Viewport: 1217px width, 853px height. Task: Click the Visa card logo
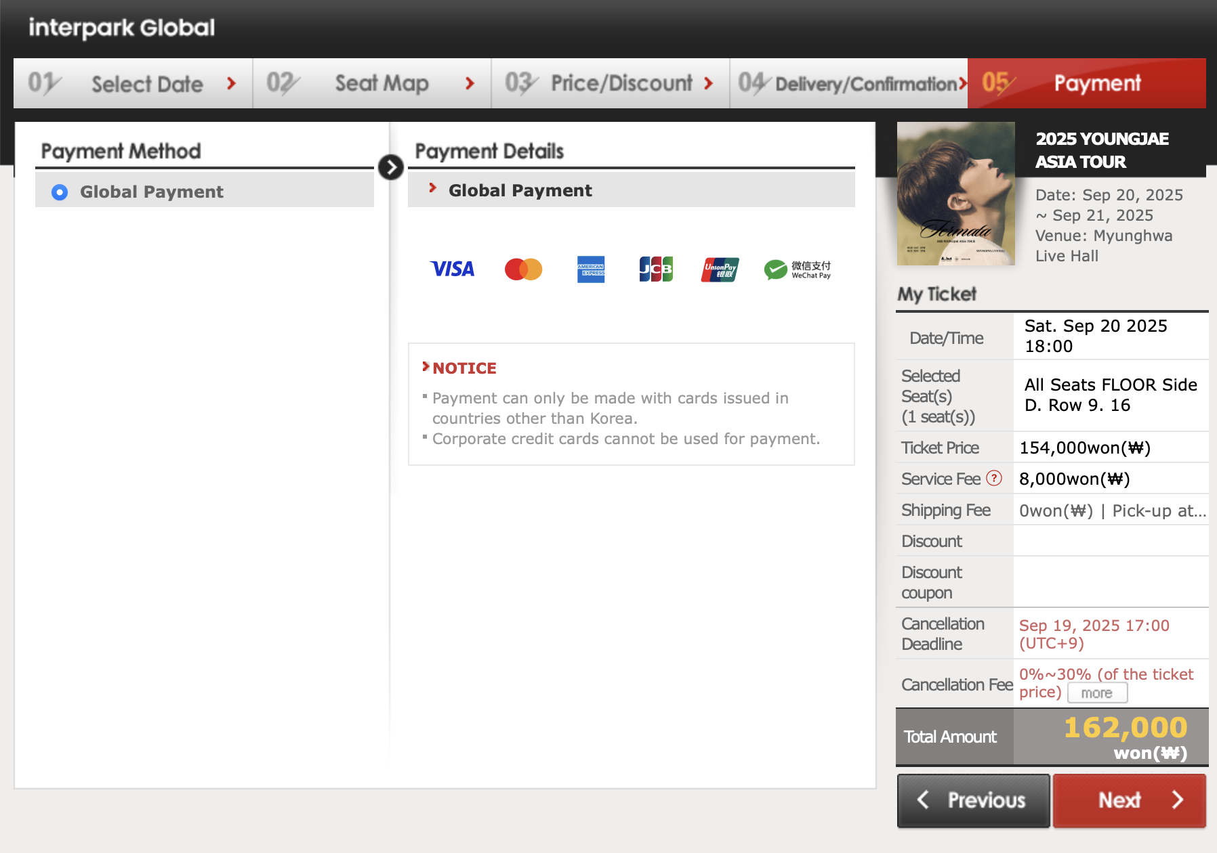(453, 269)
